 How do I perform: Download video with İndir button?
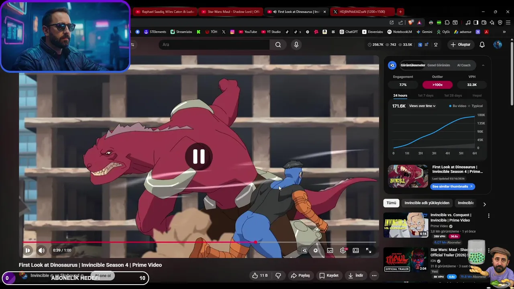click(x=356, y=275)
